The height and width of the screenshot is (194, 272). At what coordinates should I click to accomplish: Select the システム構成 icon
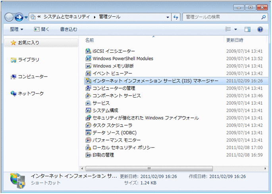point(88,110)
